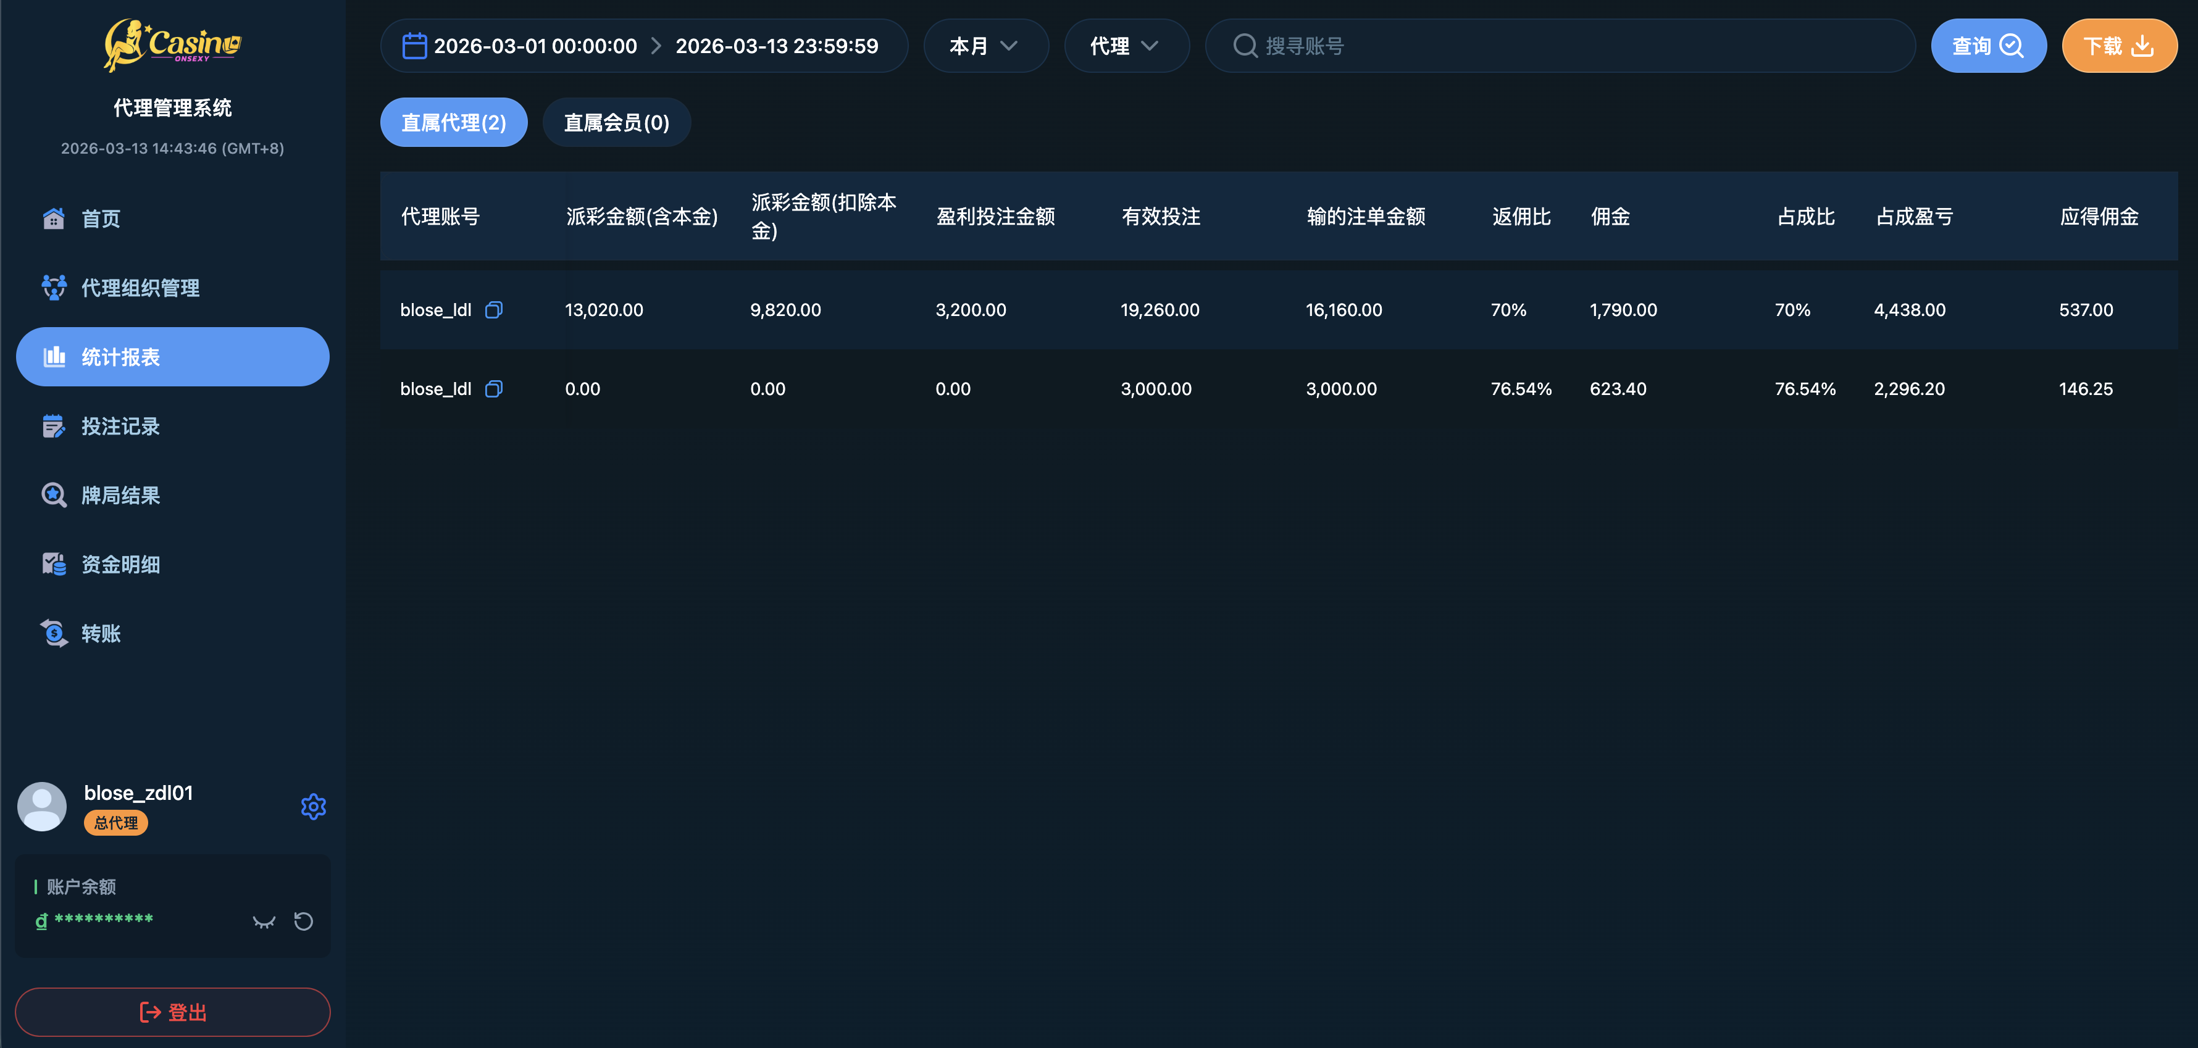Copy the first blose_ldl agent account name
2198x1048 pixels.
494,310
